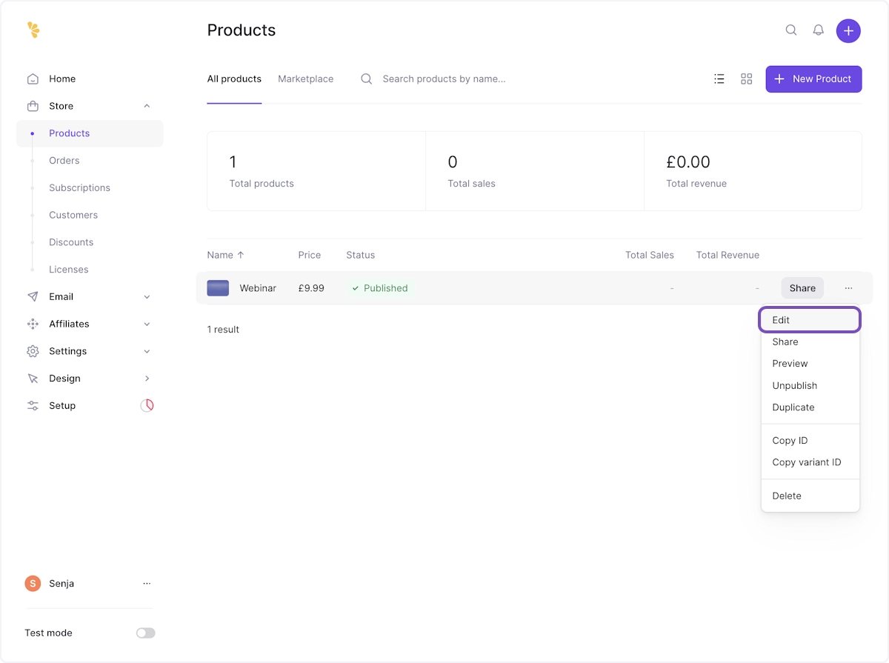The width and height of the screenshot is (889, 663).
Task: Expand the Affiliates menu chevron
Action: click(x=147, y=324)
